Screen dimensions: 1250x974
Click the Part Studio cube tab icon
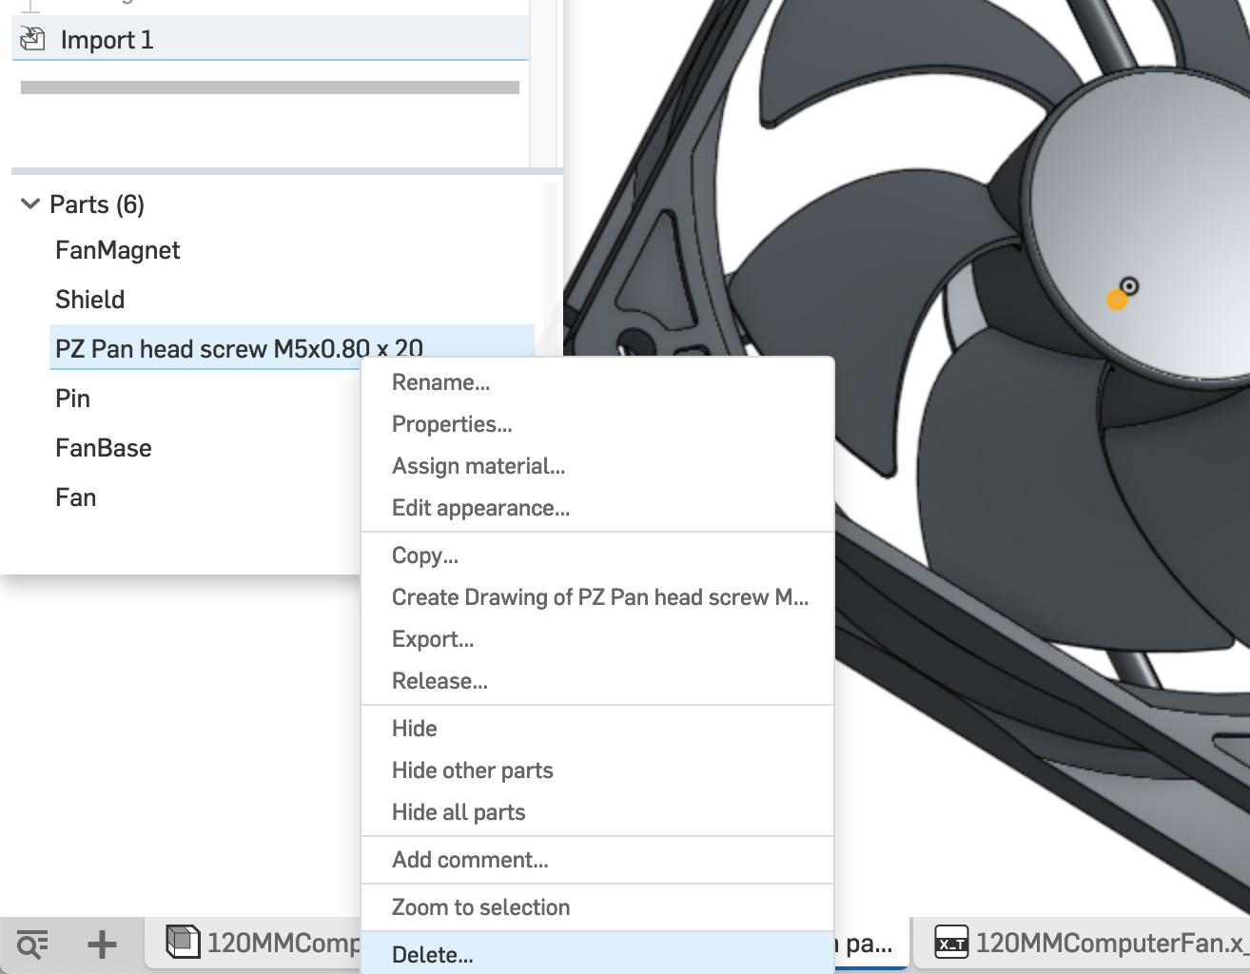(x=183, y=942)
